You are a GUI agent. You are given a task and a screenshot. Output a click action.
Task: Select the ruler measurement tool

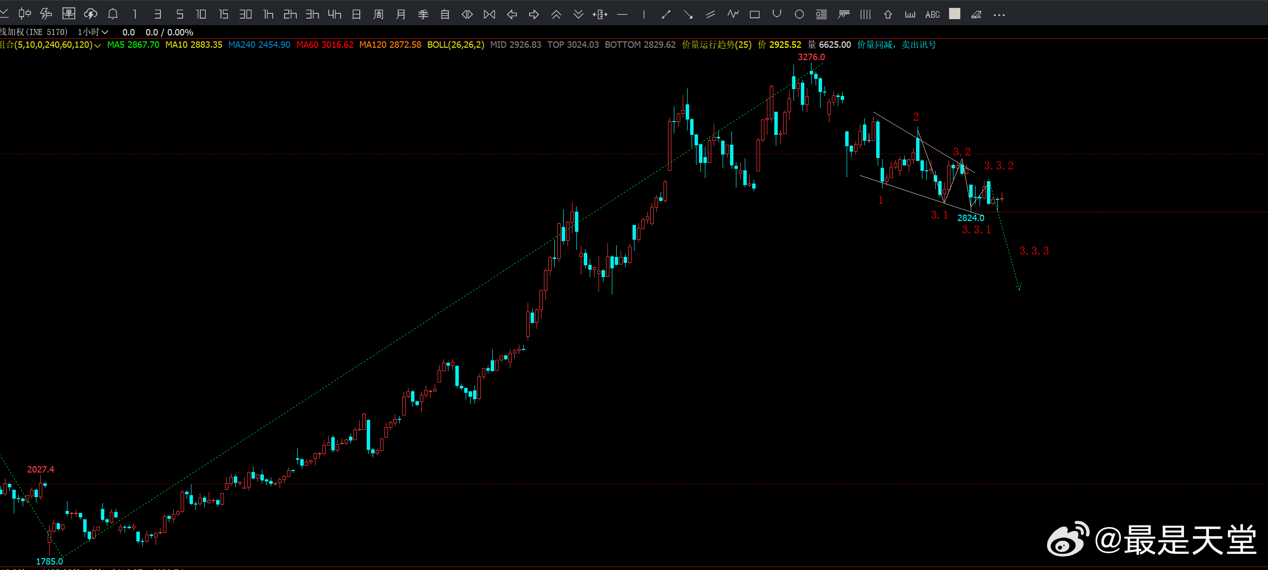[910, 14]
